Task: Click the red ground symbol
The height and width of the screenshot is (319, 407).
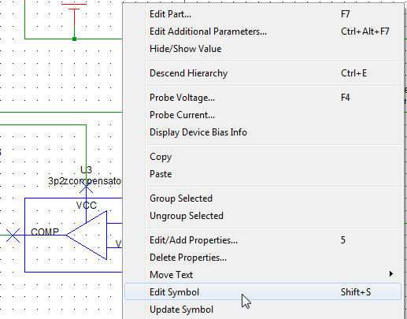Action: click(x=74, y=16)
